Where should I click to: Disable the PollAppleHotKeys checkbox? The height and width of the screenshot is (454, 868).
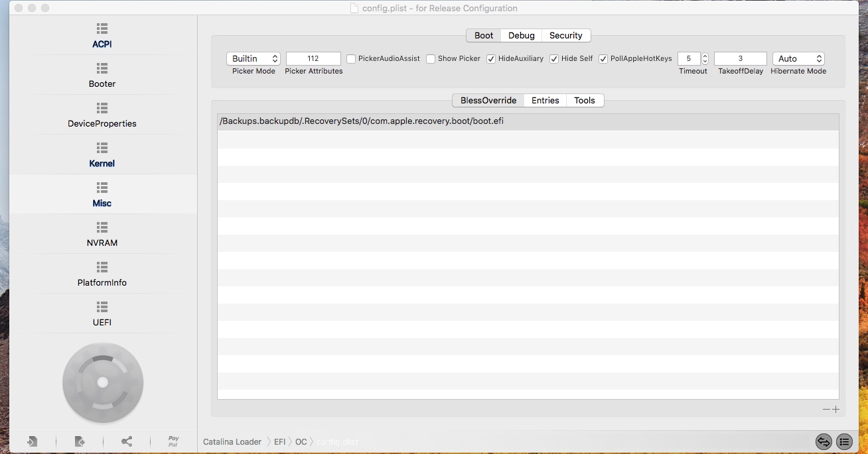tap(603, 59)
